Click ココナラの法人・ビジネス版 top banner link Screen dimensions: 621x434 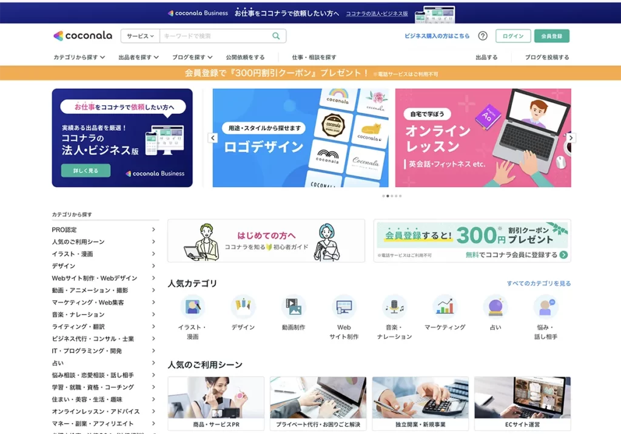(x=377, y=13)
